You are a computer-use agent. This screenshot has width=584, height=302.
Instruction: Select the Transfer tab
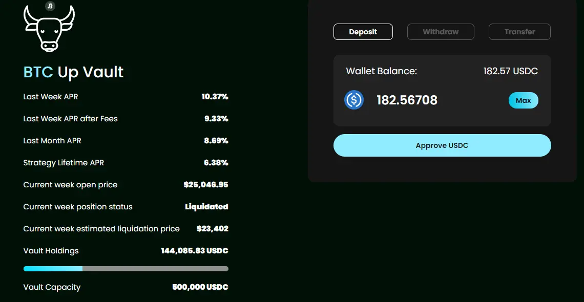[x=519, y=32]
